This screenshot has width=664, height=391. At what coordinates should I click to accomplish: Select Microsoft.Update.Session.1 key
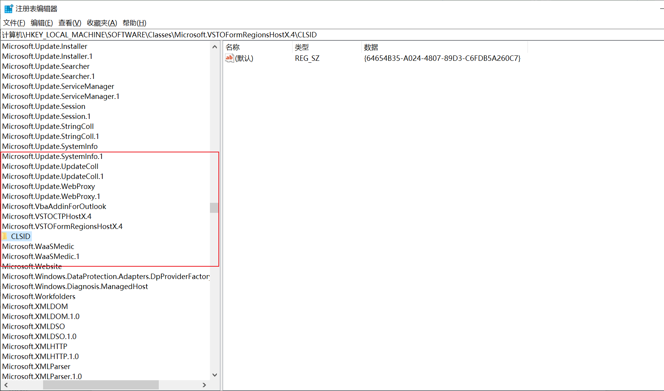point(47,116)
